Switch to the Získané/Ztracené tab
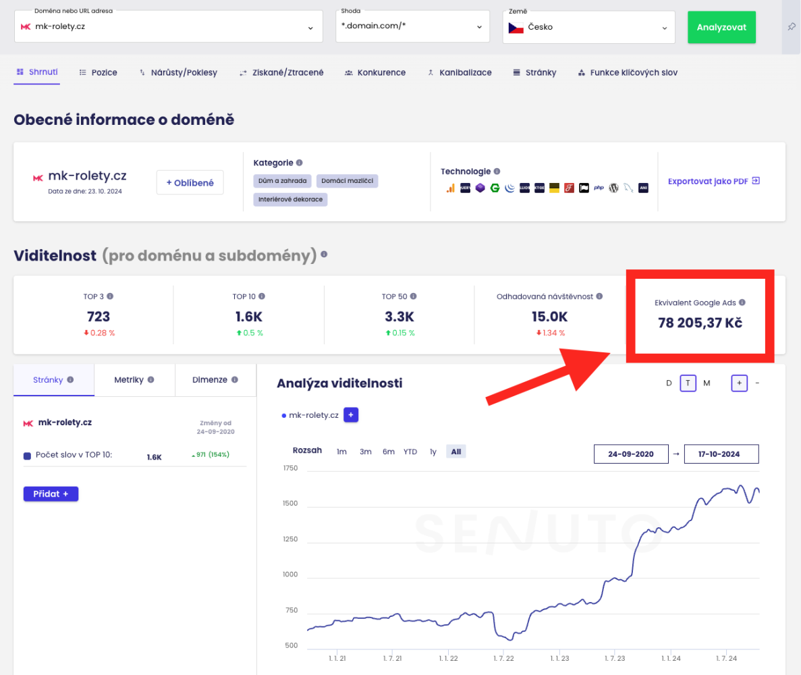801x675 pixels. [x=281, y=72]
